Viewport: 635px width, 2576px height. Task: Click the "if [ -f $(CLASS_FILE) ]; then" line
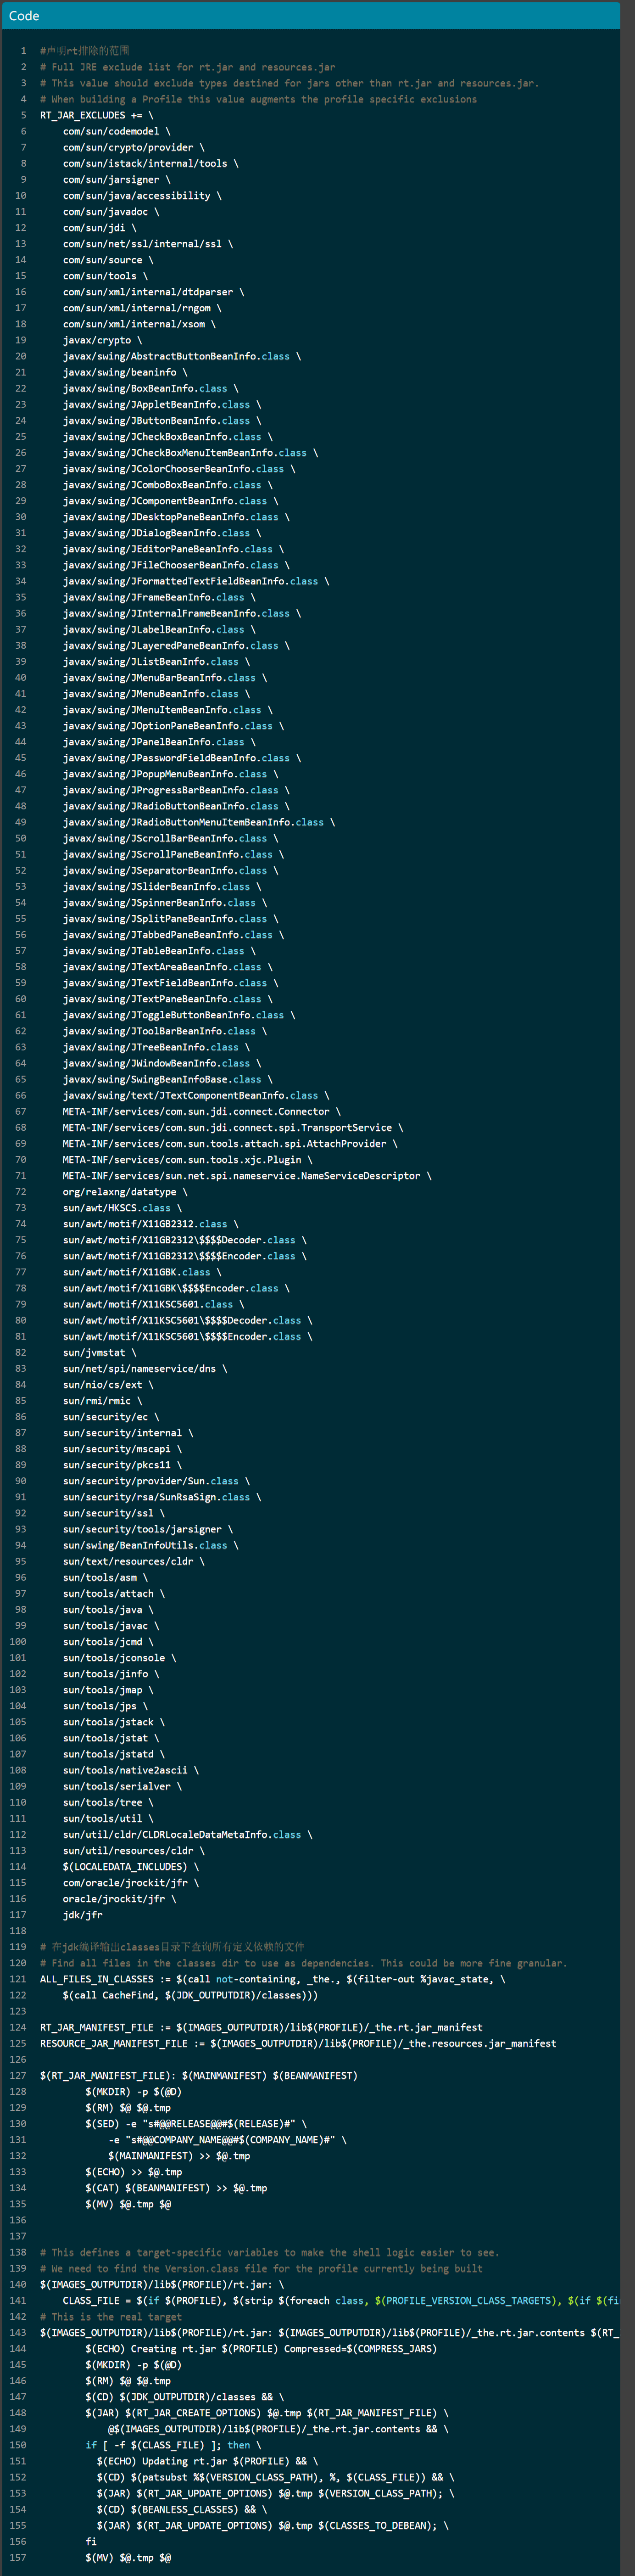pyautogui.click(x=173, y=2445)
